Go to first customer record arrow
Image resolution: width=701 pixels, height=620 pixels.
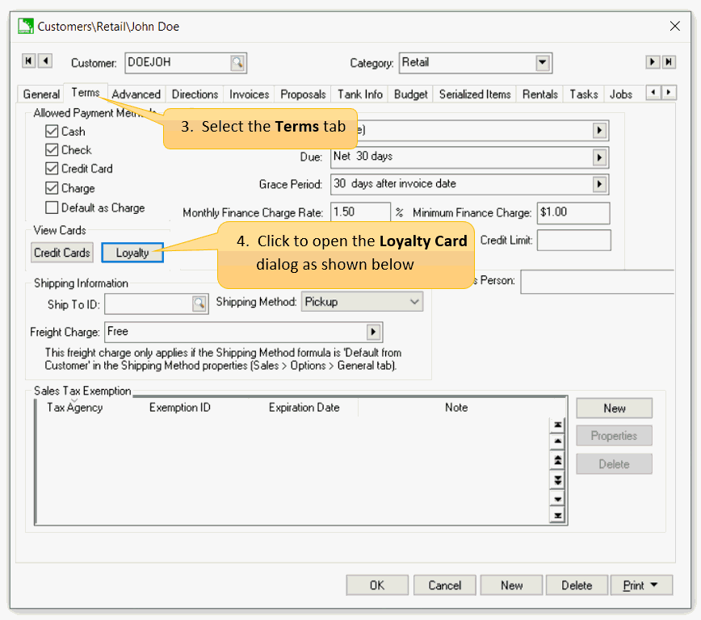[x=29, y=61]
